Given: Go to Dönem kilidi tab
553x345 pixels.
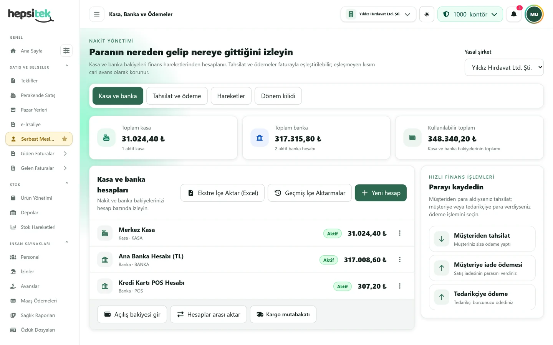Looking at the screenshot, I should [278, 96].
